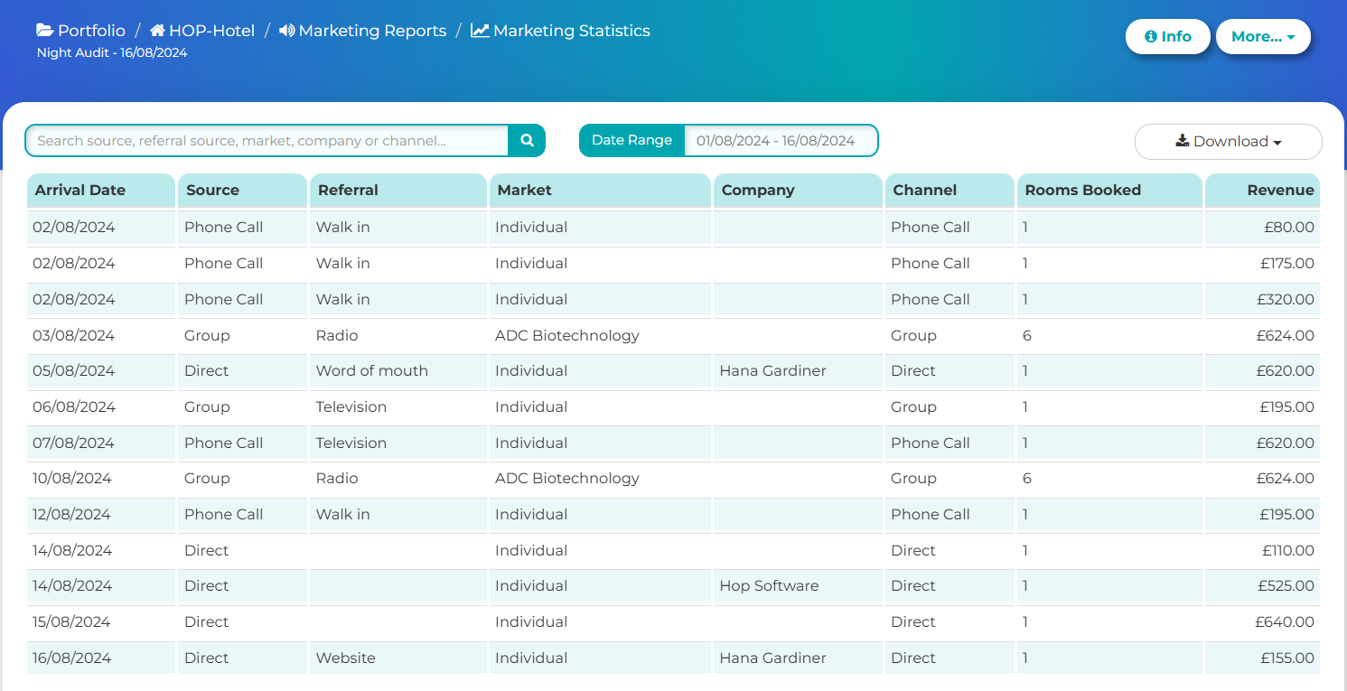This screenshot has height=691, width=1347.
Task: Sort by Referral column header
Action: [398, 191]
